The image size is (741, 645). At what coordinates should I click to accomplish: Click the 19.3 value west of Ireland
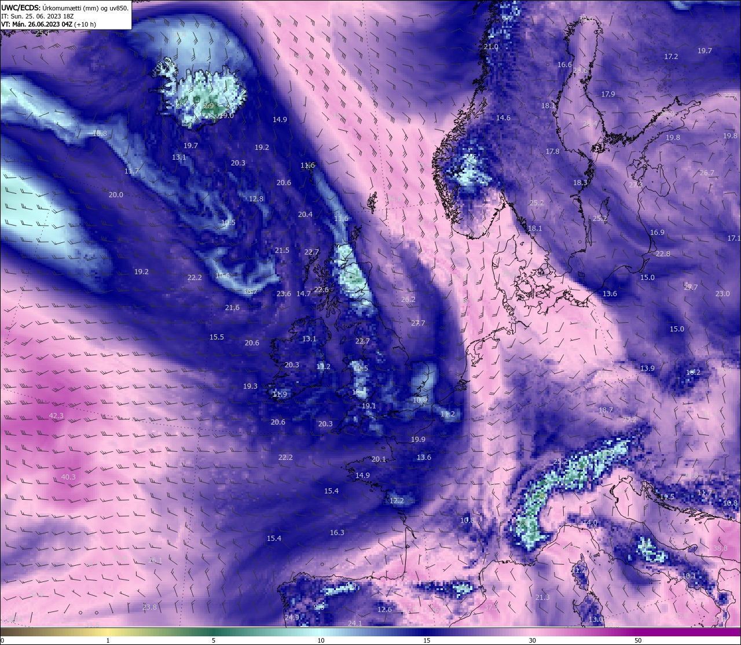pyautogui.click(x=250, y=386)
